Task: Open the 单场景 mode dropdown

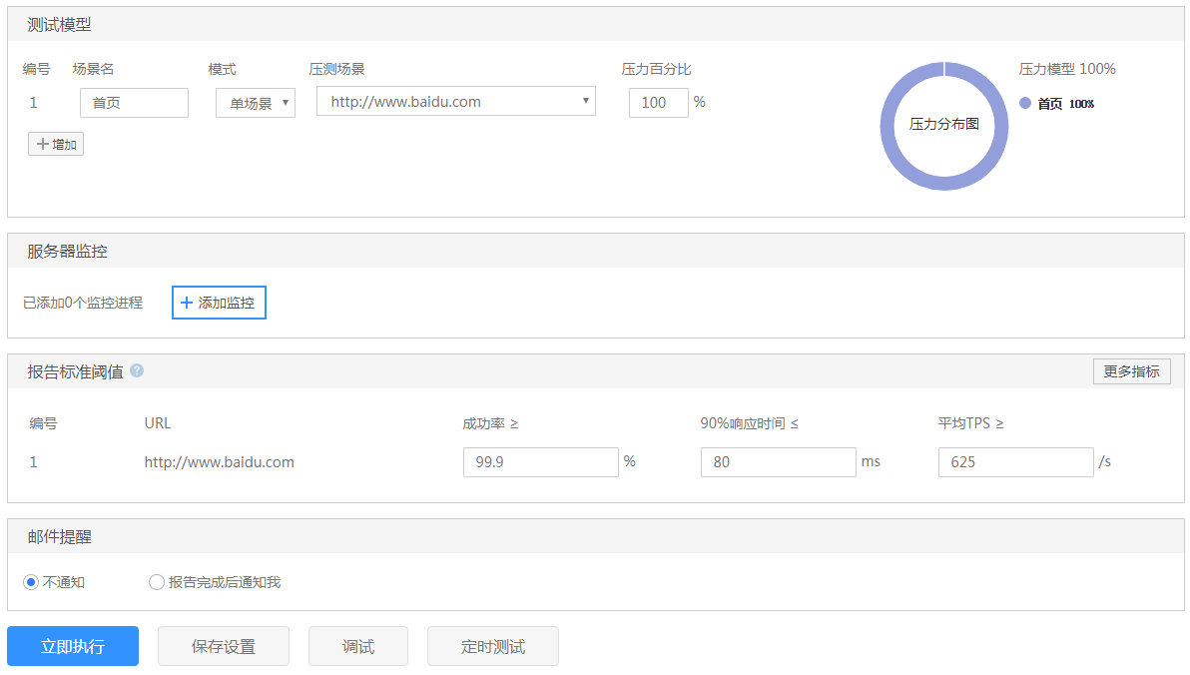Action: [256, 103]
